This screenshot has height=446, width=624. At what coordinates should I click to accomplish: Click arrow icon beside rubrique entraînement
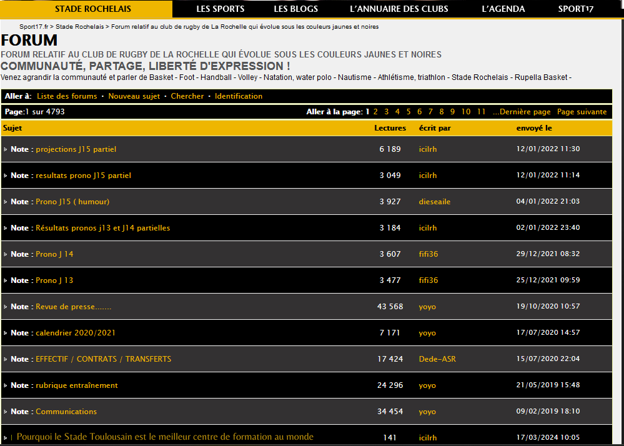(x=6, y=386)
